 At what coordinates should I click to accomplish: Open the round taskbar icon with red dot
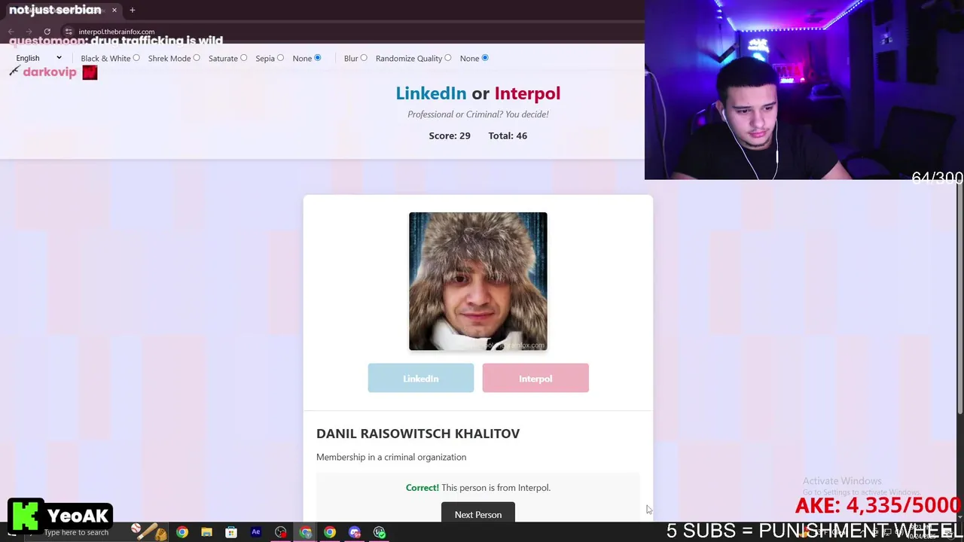point(281,532)
